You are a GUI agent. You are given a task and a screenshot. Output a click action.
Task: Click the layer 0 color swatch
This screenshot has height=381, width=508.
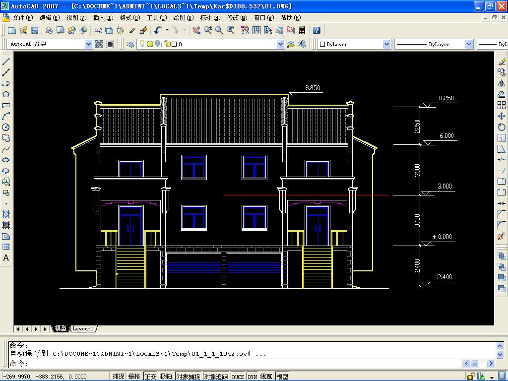(x=174, y=44)
